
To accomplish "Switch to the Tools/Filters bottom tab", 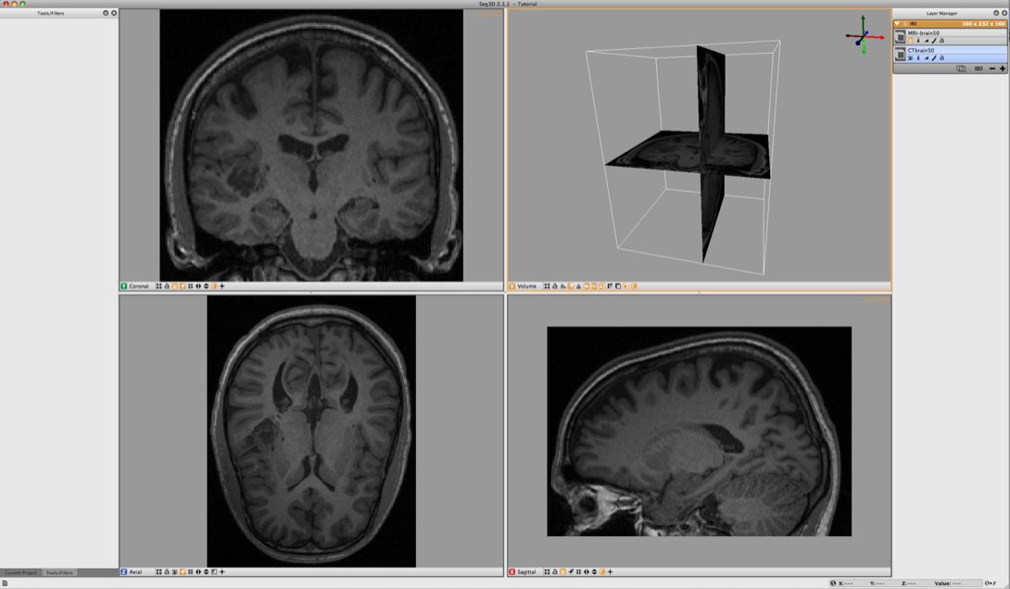I will [59, 572].
